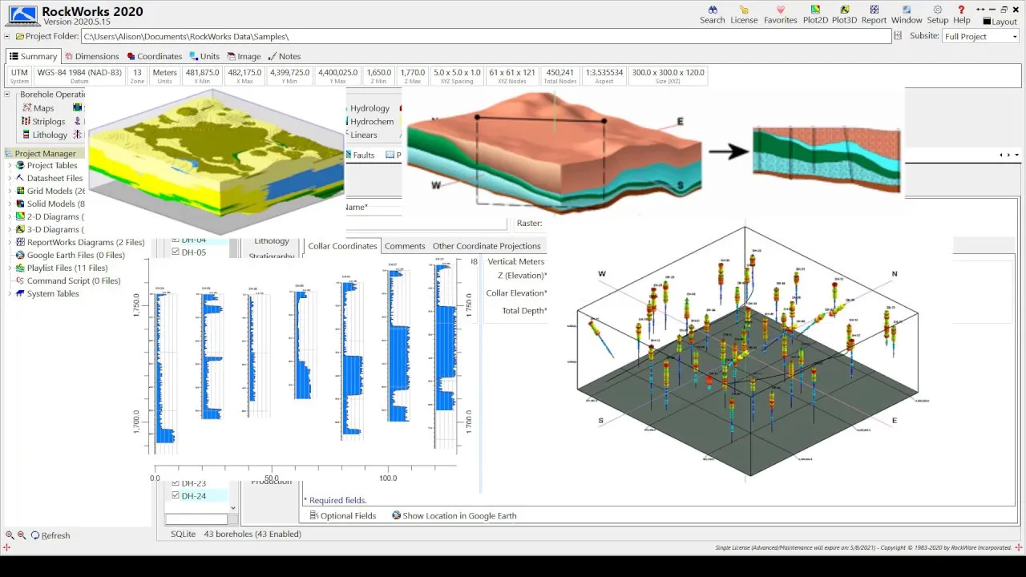This screenshot has width=1026, height=577.
Task: Open Favorites heart icon
Action: click(x=780, y=14)
